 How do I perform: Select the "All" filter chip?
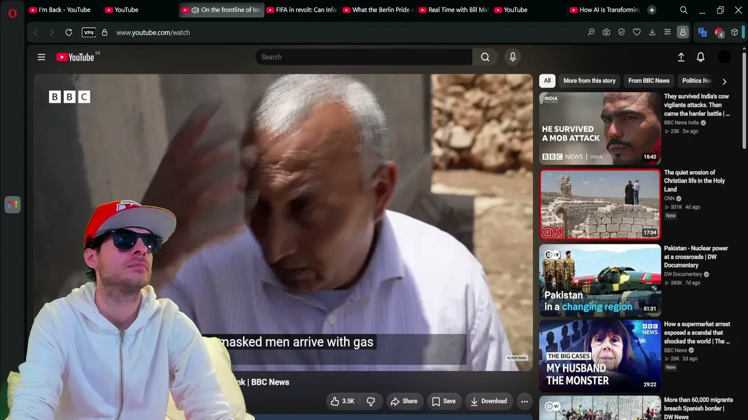[x=547, y=81]
